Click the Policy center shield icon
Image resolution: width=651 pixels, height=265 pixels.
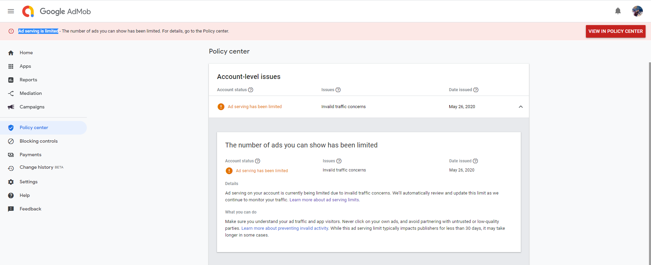tap(11, 128)
